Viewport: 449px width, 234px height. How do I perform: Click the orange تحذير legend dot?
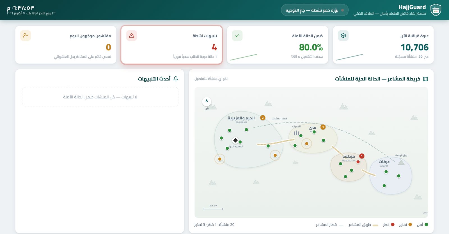pyautogui.click(x=410, y=224)
